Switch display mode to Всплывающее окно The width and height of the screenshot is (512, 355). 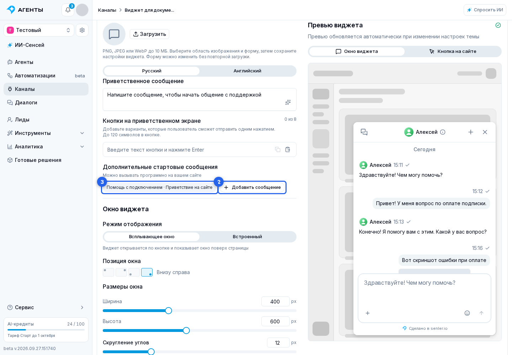point(152,237)
